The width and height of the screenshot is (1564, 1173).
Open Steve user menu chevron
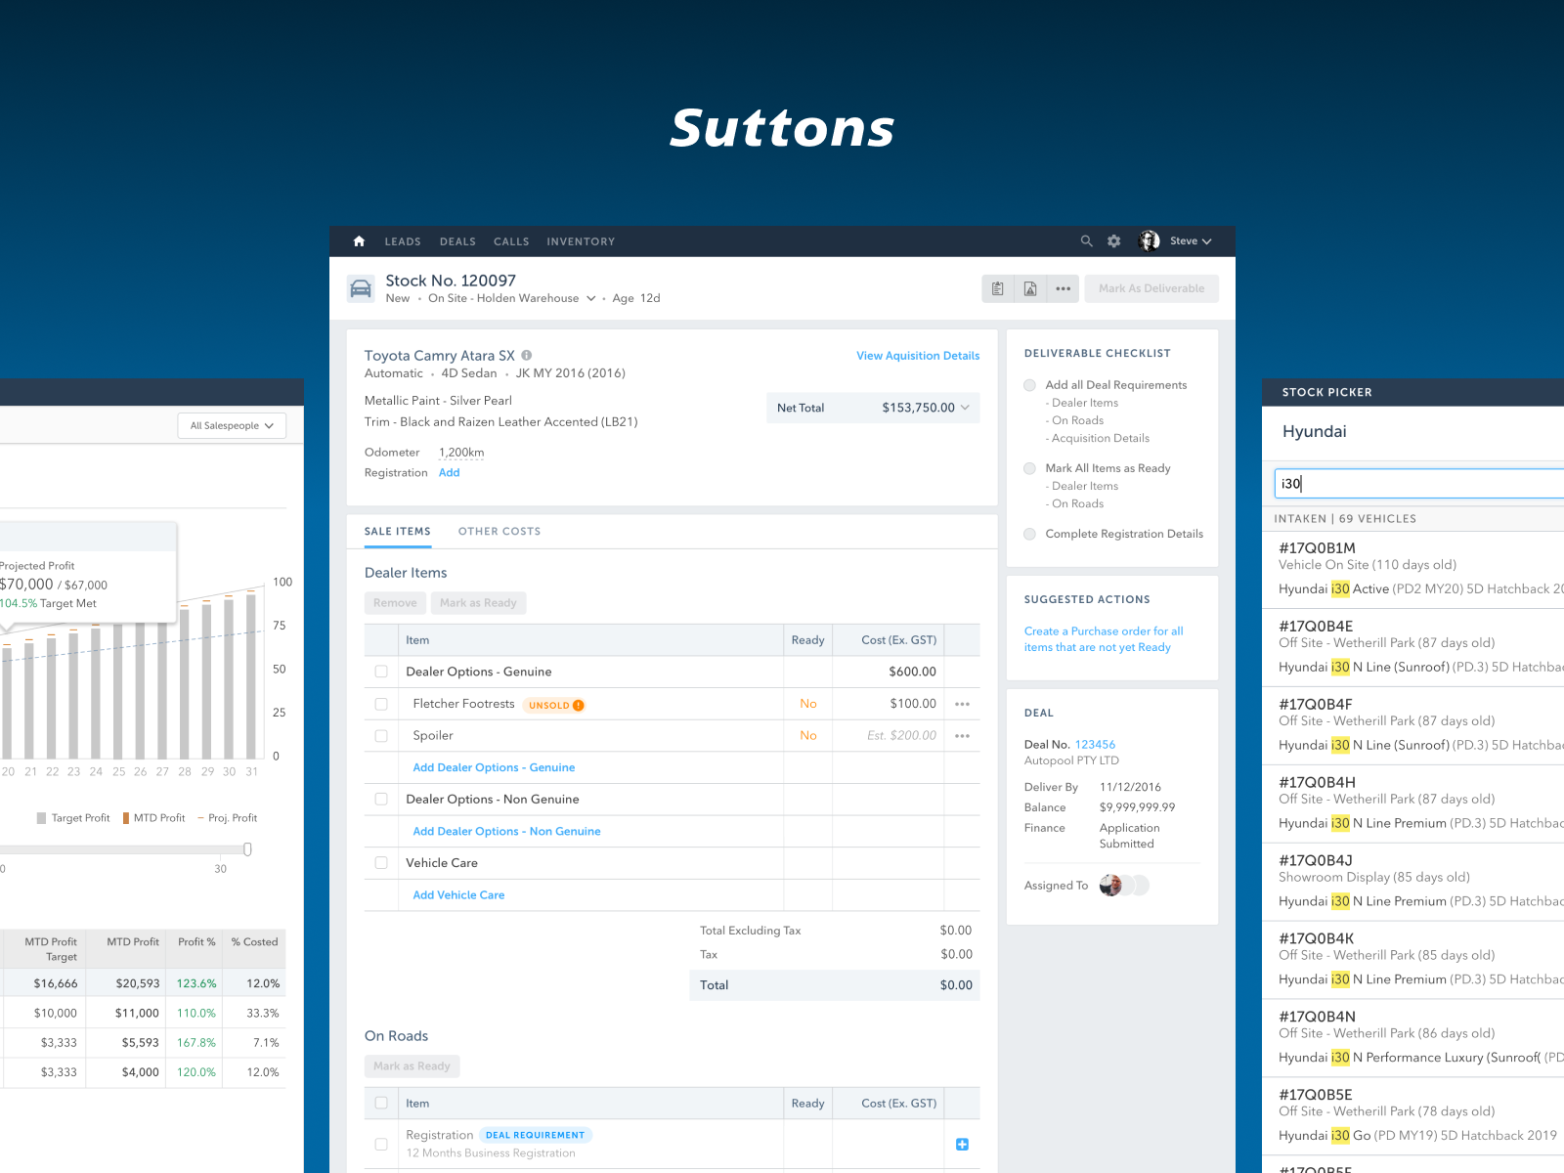click(1206, 241)
